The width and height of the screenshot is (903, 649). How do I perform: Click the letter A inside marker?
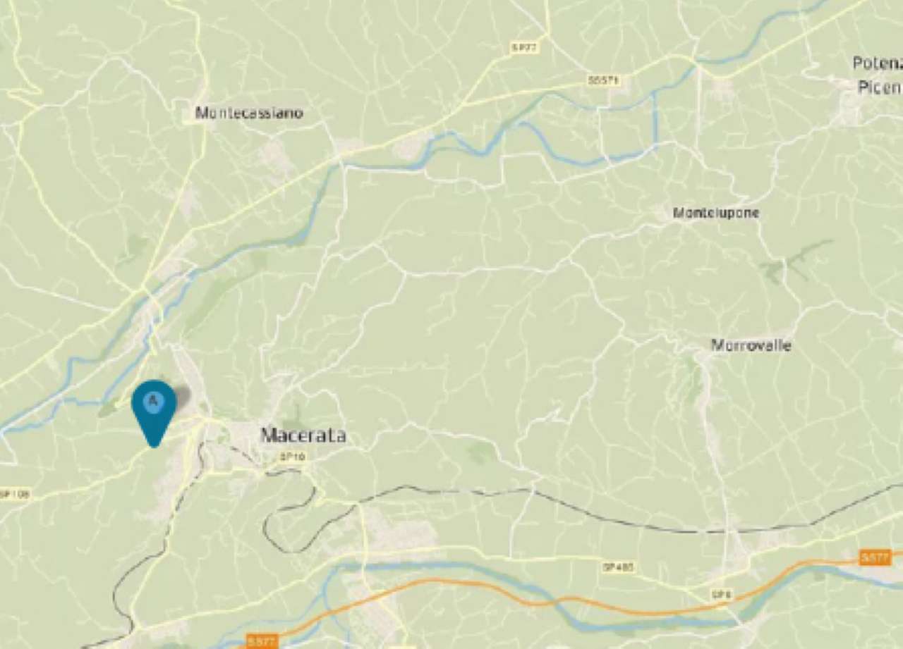coord(154,401)
